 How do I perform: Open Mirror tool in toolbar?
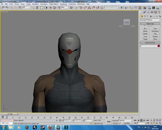click(x=122, y=8)
